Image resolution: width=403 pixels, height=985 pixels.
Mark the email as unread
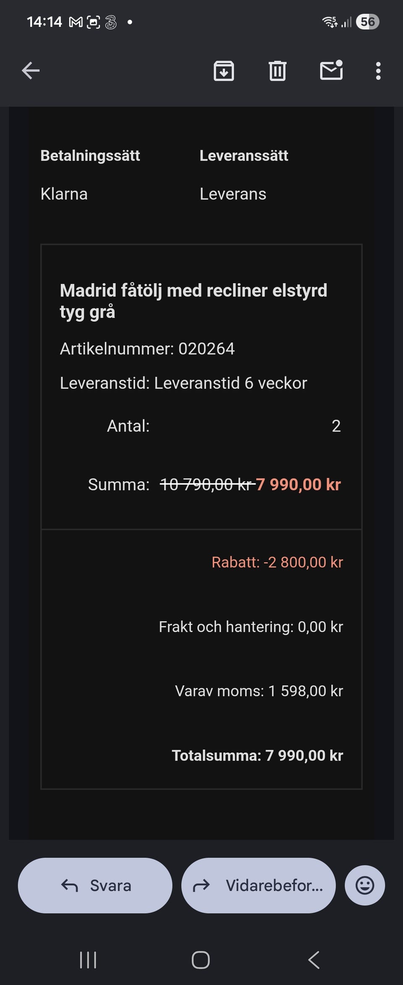click(x=331, y=71)
